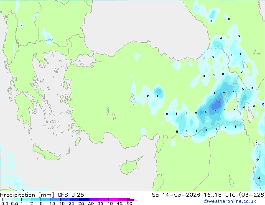Click the '6' precipitation value on map

tap(215, 111)
